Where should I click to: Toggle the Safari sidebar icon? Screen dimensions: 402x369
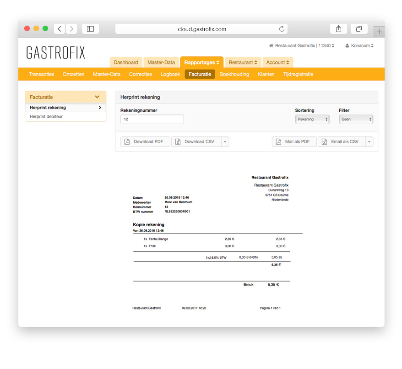click(90, 29)
